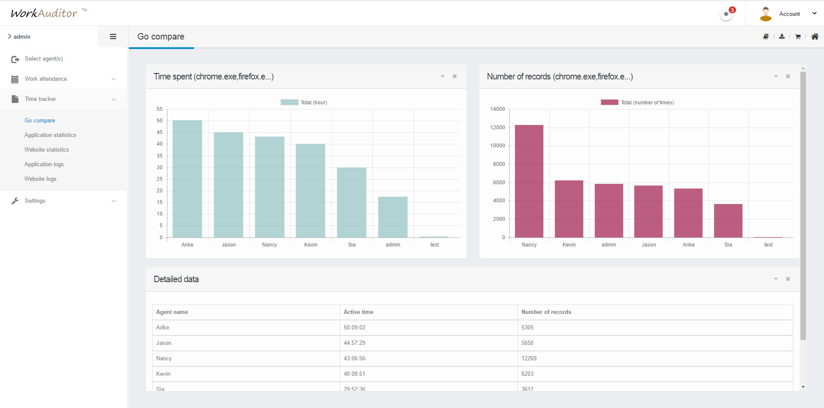Screen dimensions: 824x408
Task: Close the Time spent chart panel
Action: pos(454,76)
